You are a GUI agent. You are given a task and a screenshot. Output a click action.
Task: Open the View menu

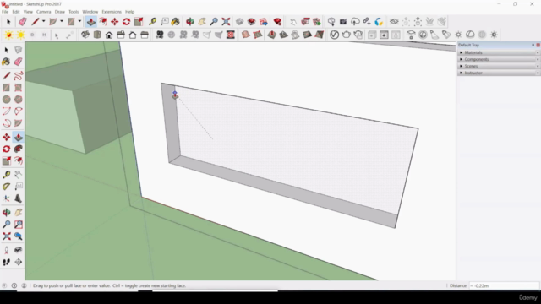coord(28,12)
